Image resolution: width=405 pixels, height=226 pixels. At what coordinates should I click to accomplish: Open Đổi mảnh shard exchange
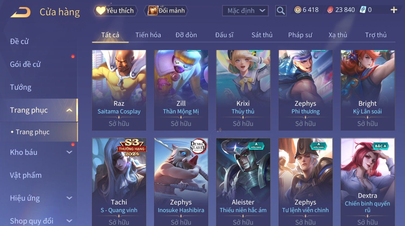[x=166, y=11]
